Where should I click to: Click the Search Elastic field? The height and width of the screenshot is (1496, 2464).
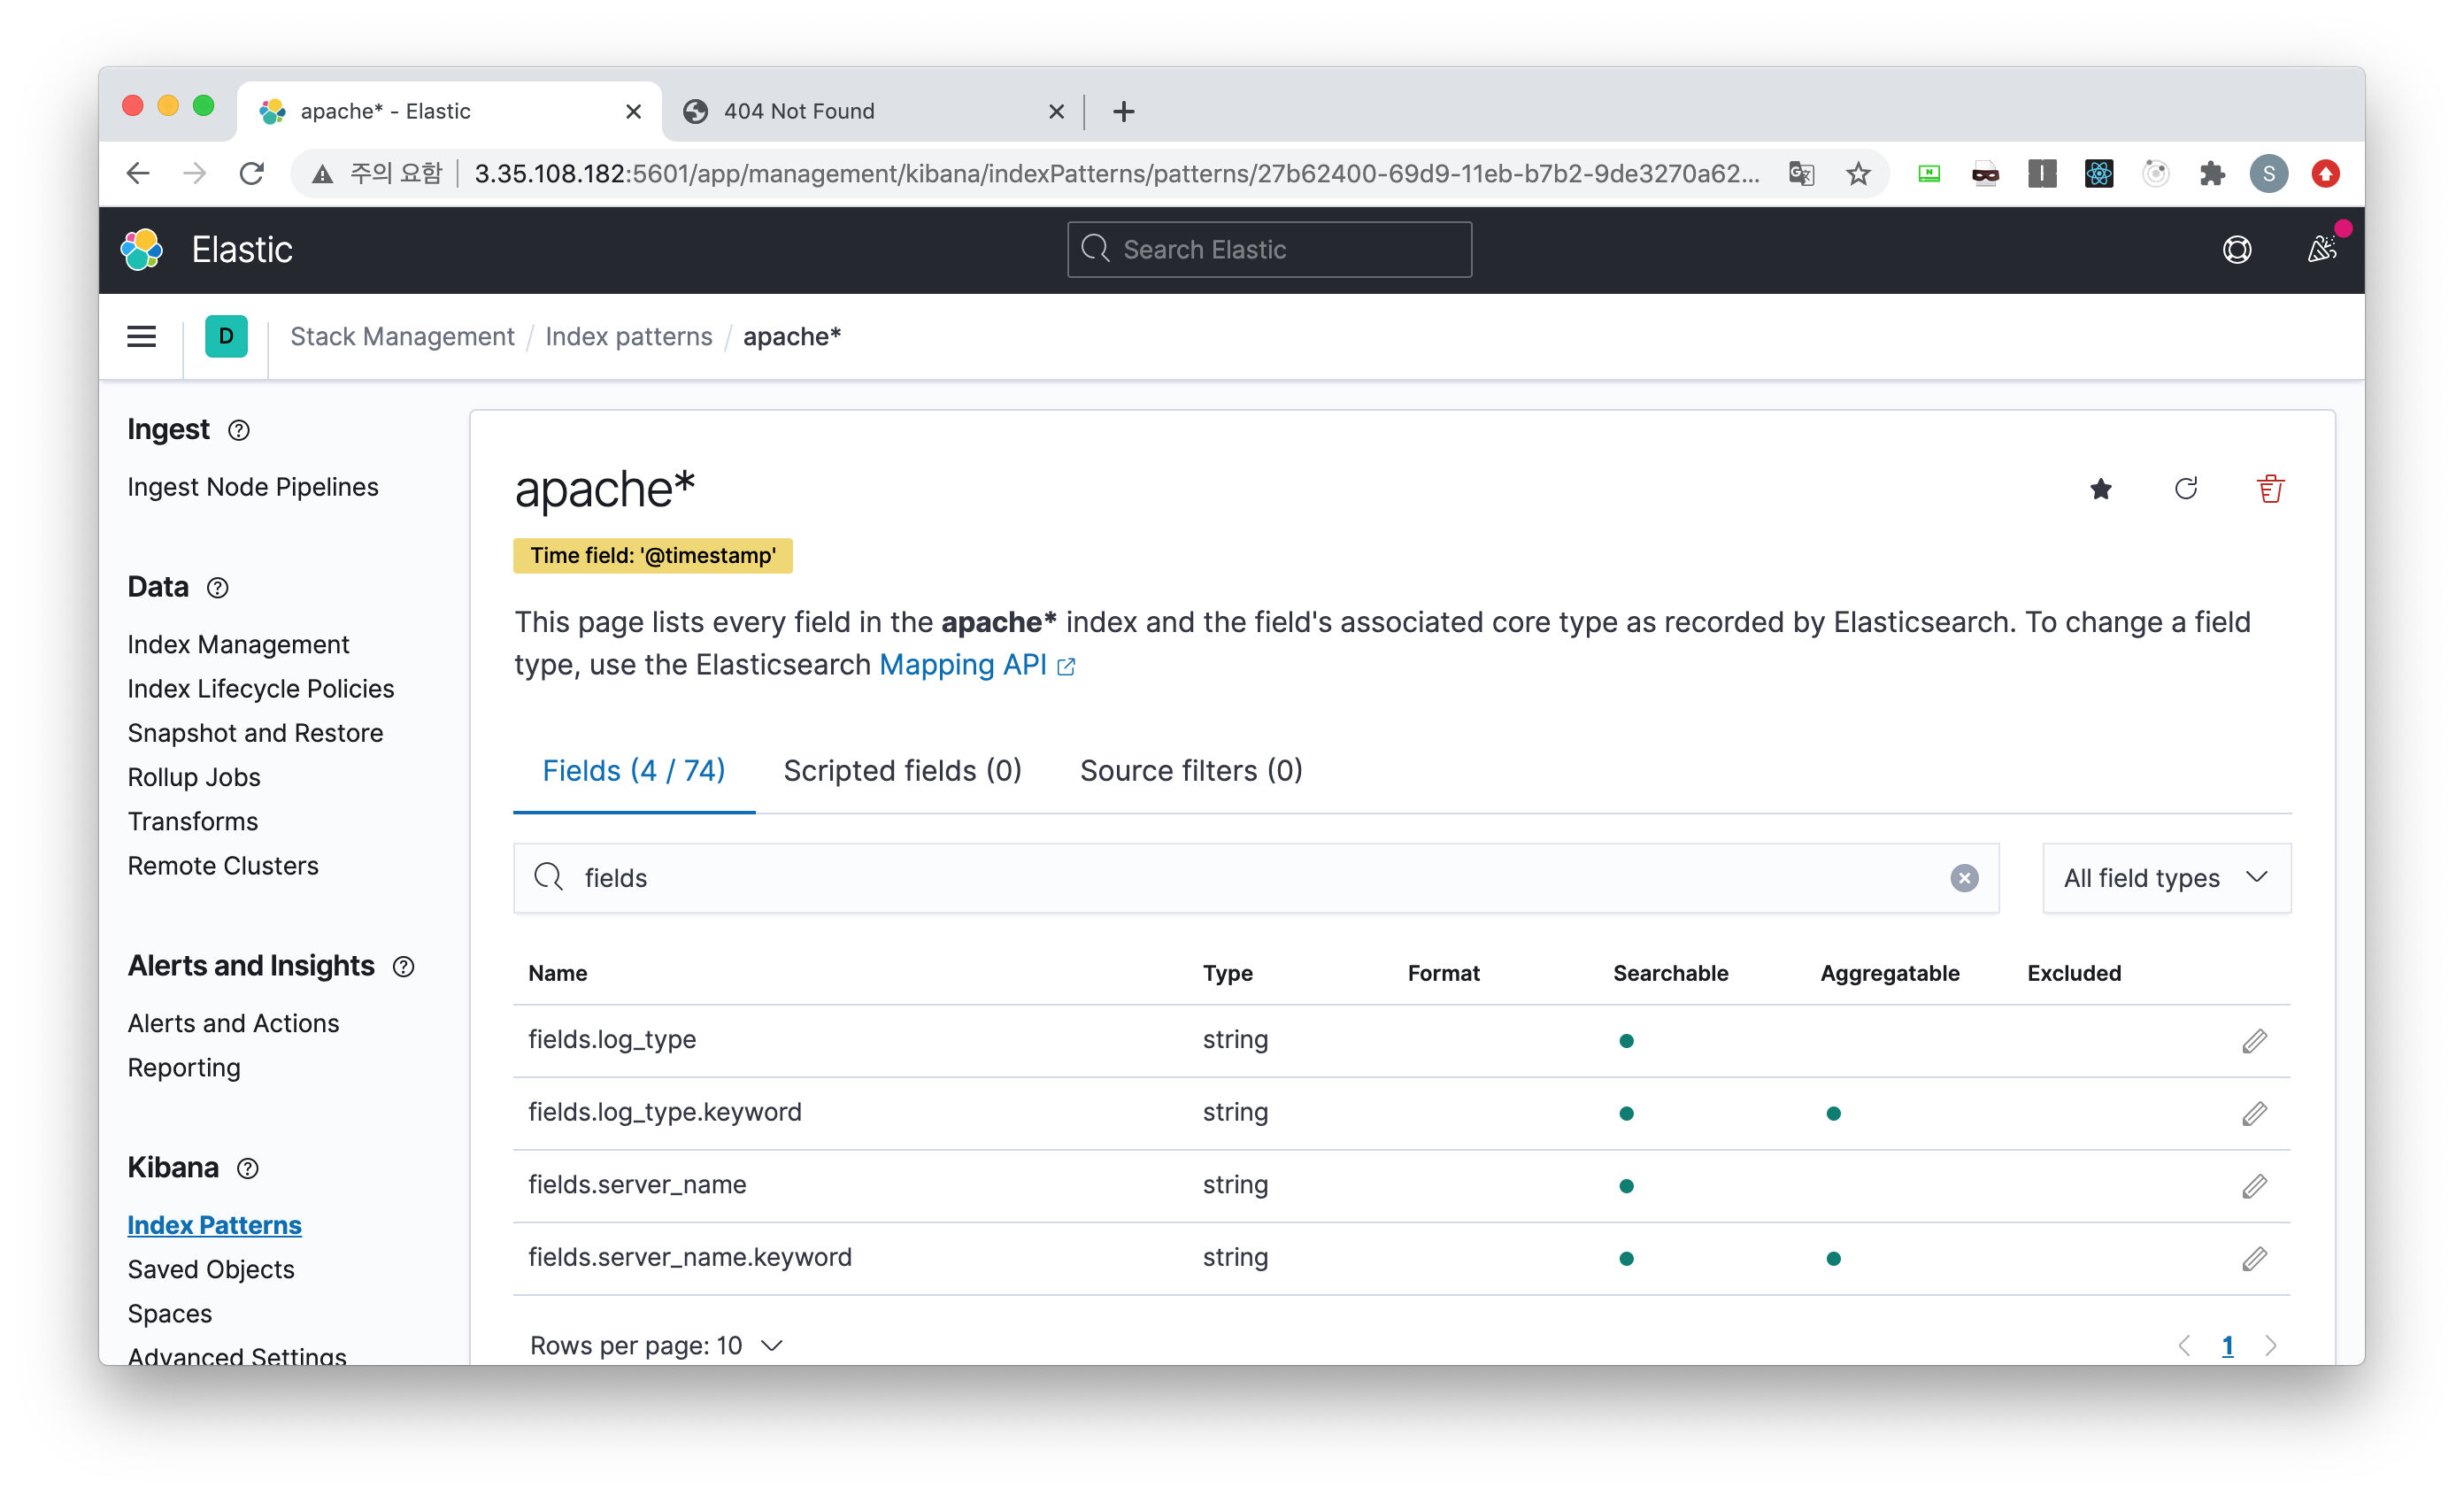1269,249
